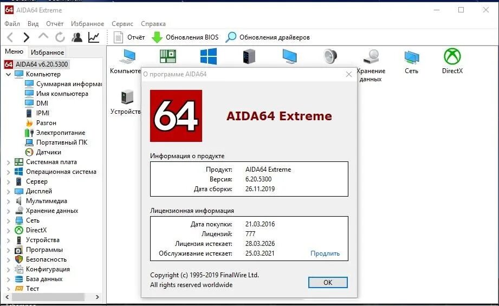
Task: Refresh using the circular arrow icon
Action: 60,37
